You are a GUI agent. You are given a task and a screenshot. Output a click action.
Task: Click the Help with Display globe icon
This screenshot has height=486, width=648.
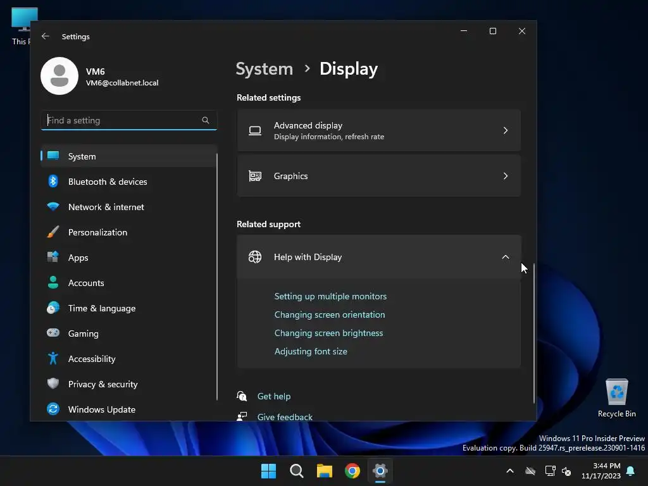(x=255, y=257)
